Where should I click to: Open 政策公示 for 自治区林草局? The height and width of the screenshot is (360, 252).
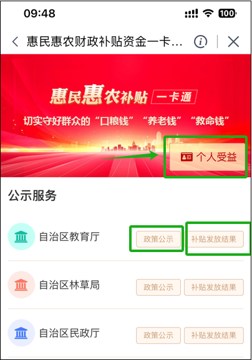click(x=158, y=287)
